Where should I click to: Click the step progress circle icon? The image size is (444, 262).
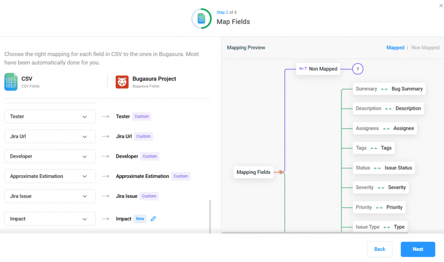pos(201,19)
